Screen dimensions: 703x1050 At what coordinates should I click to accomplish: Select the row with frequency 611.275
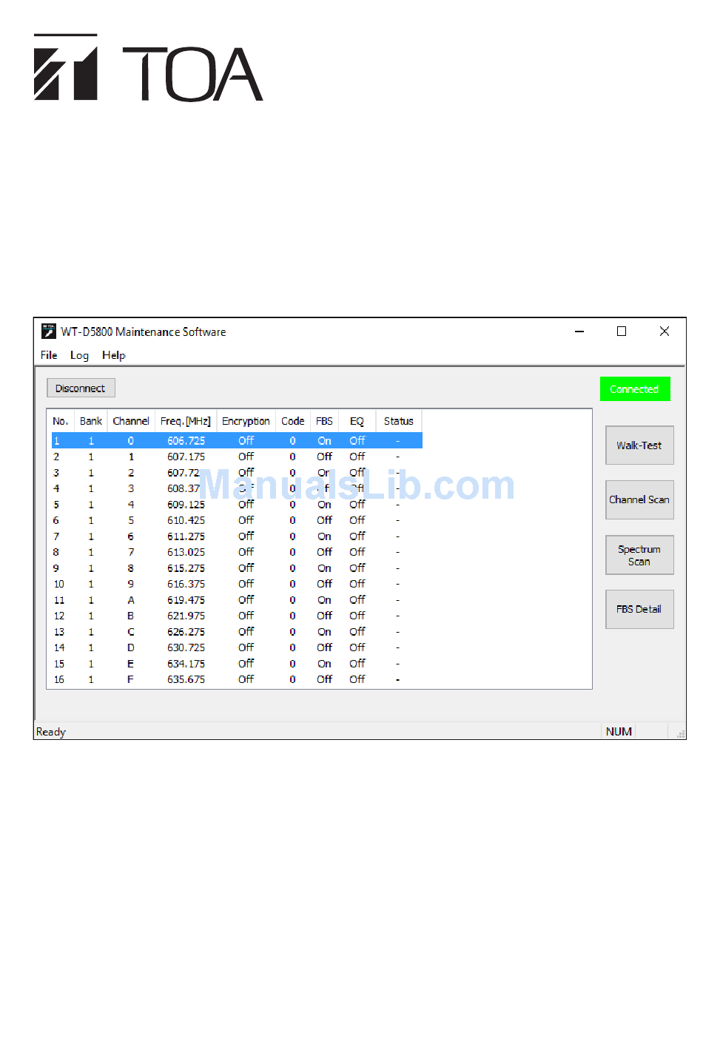(237, 536)
